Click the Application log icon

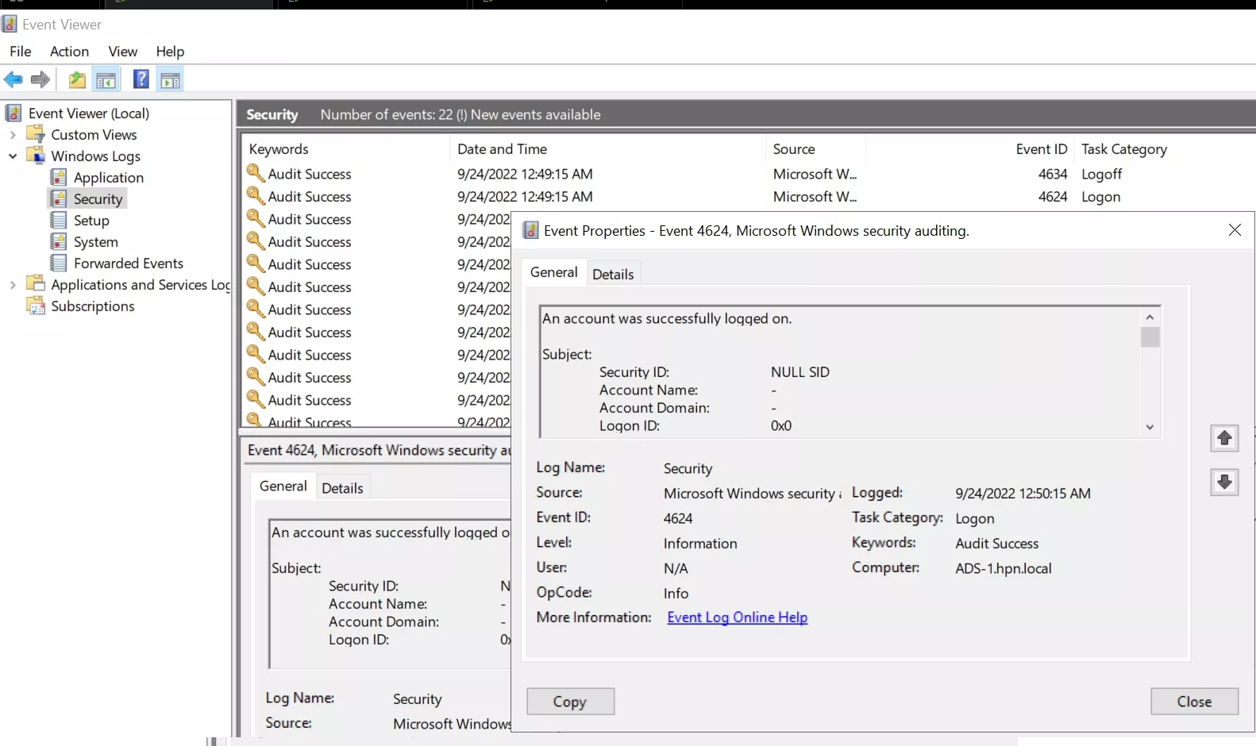point(59,177)
